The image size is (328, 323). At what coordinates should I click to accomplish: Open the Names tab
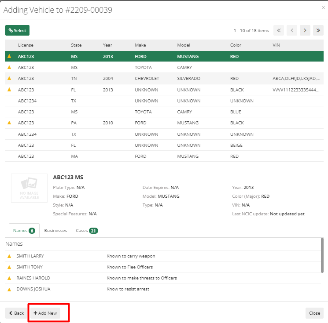[24, 231]
